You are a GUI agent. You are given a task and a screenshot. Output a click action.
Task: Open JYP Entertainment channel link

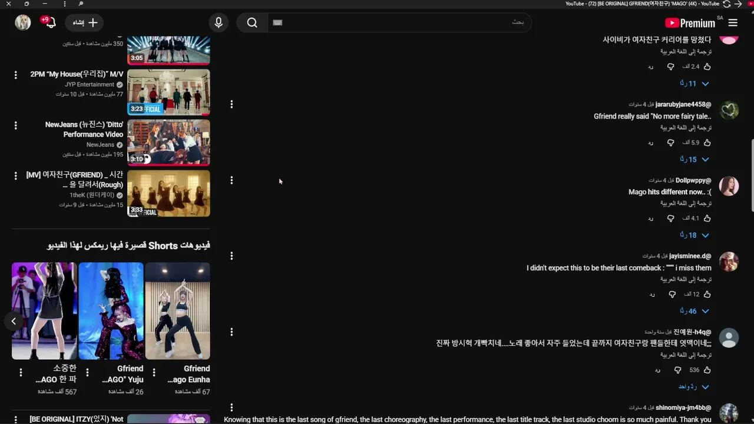pos(90,84)
